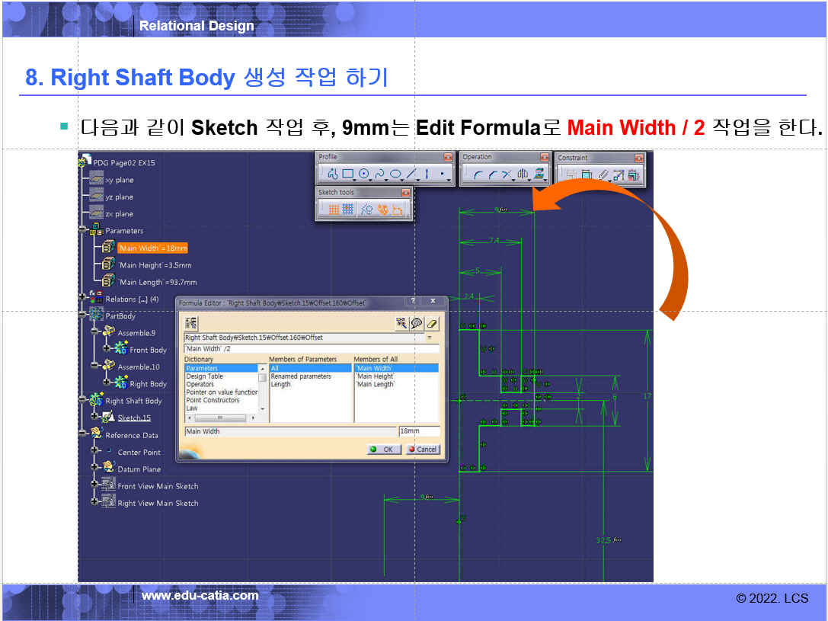This screenshot has height=621, width=828.
Task: Expand the Front View Main Sketch node
Action: (94, 483)
